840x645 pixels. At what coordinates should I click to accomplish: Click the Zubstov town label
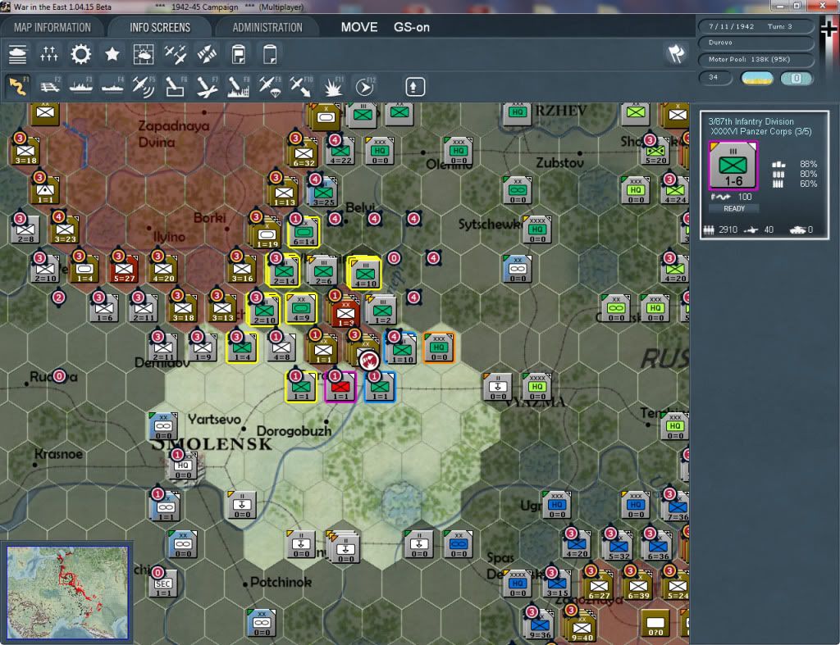(559, 162)
